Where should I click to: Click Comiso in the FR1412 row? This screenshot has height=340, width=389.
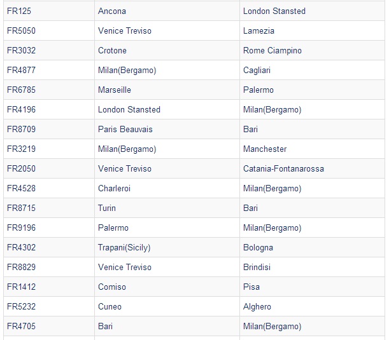(112, 287)
